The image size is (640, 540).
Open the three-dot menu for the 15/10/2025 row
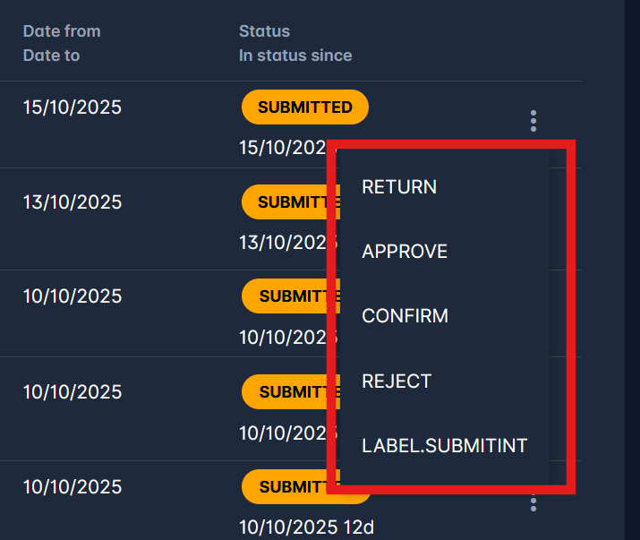coord(533,121)
